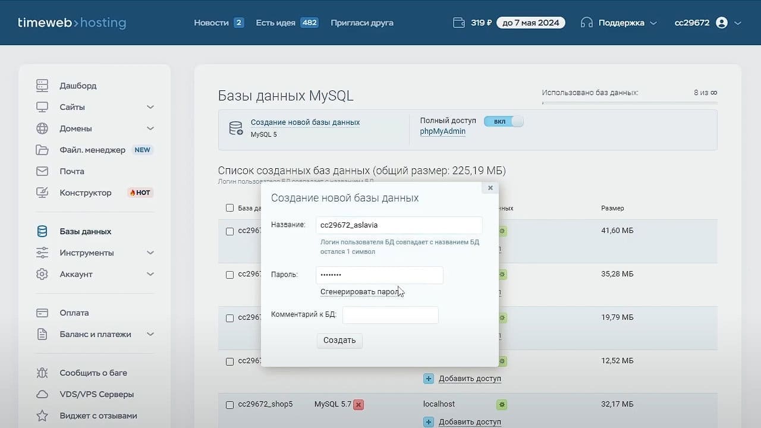
Task: Click the Сайты monitor icon
Action: tap(42, 107)
